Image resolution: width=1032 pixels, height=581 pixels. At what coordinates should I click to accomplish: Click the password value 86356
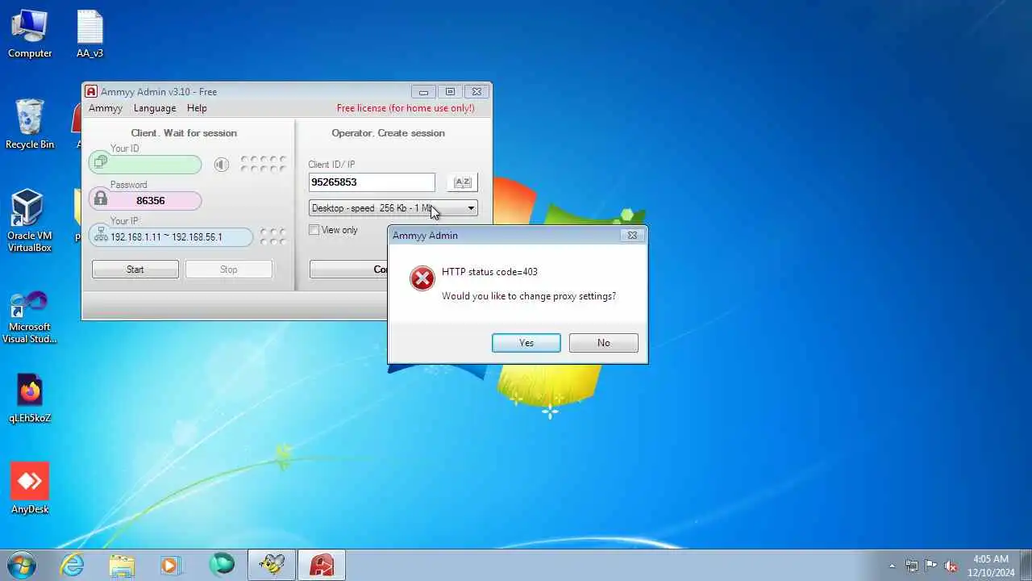click(151, 201)
